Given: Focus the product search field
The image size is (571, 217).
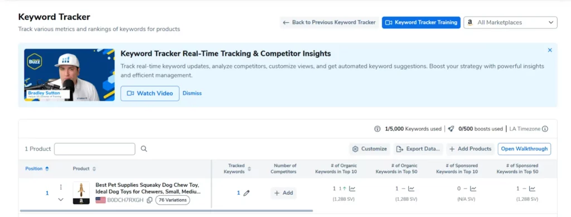Looking at the screenshot, I should point(95,149).
